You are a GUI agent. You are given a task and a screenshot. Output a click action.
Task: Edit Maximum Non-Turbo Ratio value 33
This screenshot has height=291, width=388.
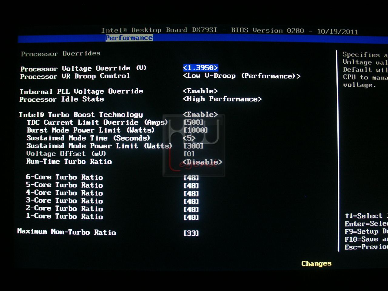pos(191,233)
